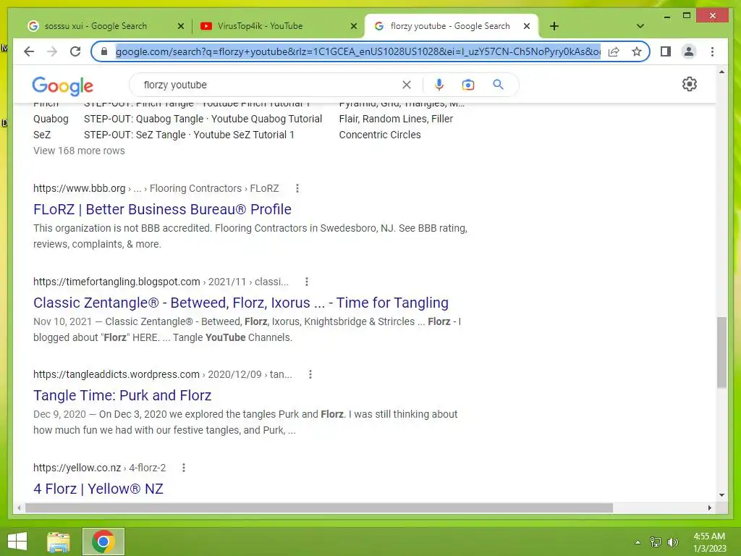741x556 pixels.
Task: Go to Google homepage logo
Action: click(x=62, y=85)
